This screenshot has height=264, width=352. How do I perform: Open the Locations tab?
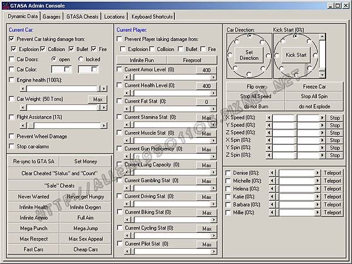(114, 16)
